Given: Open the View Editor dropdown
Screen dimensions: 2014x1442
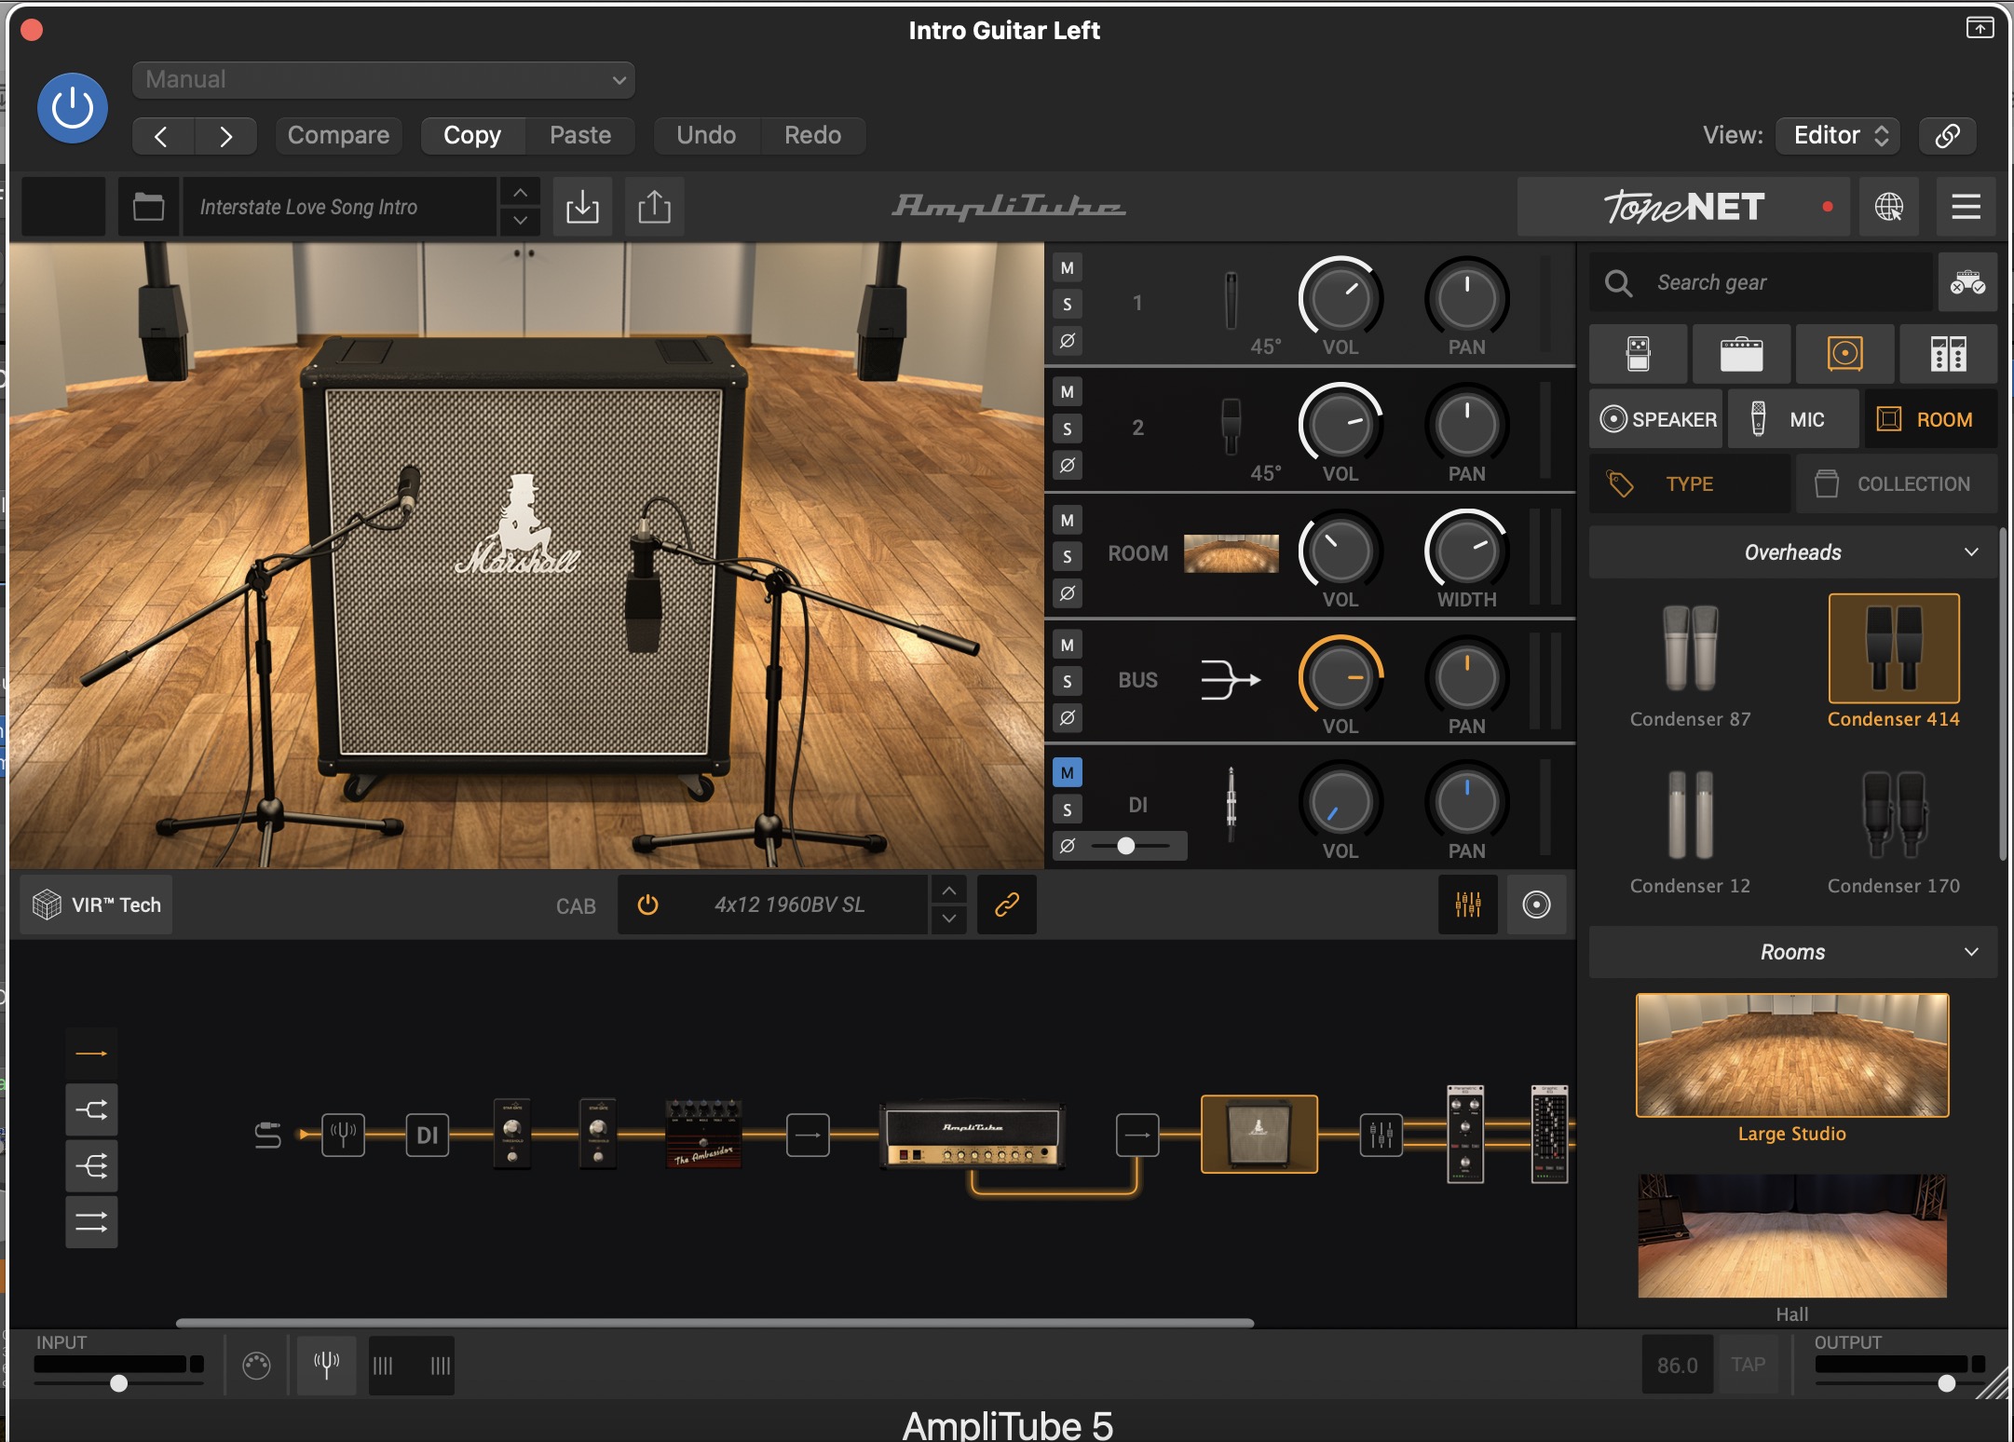Looking at the screenshot, I should (1838, 136).
